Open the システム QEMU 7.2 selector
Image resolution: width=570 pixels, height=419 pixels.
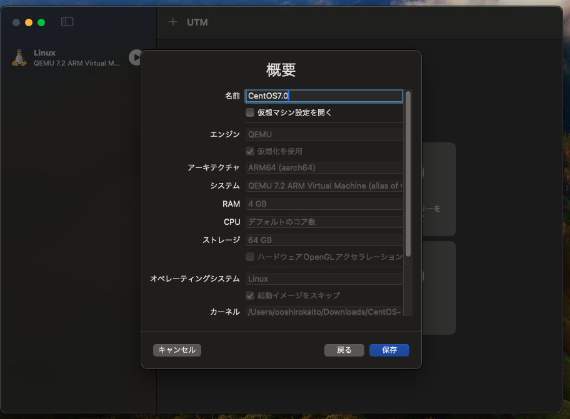click(324, 185)
